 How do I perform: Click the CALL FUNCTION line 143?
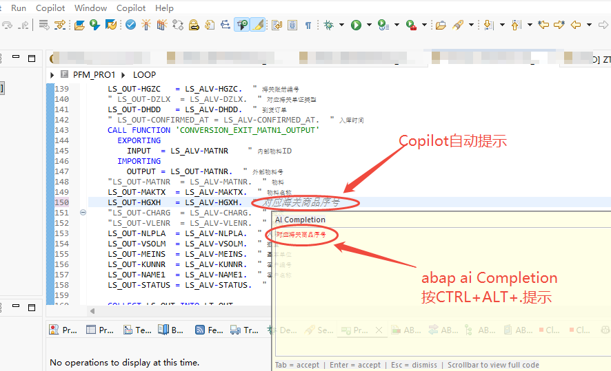tap(214, 130)
